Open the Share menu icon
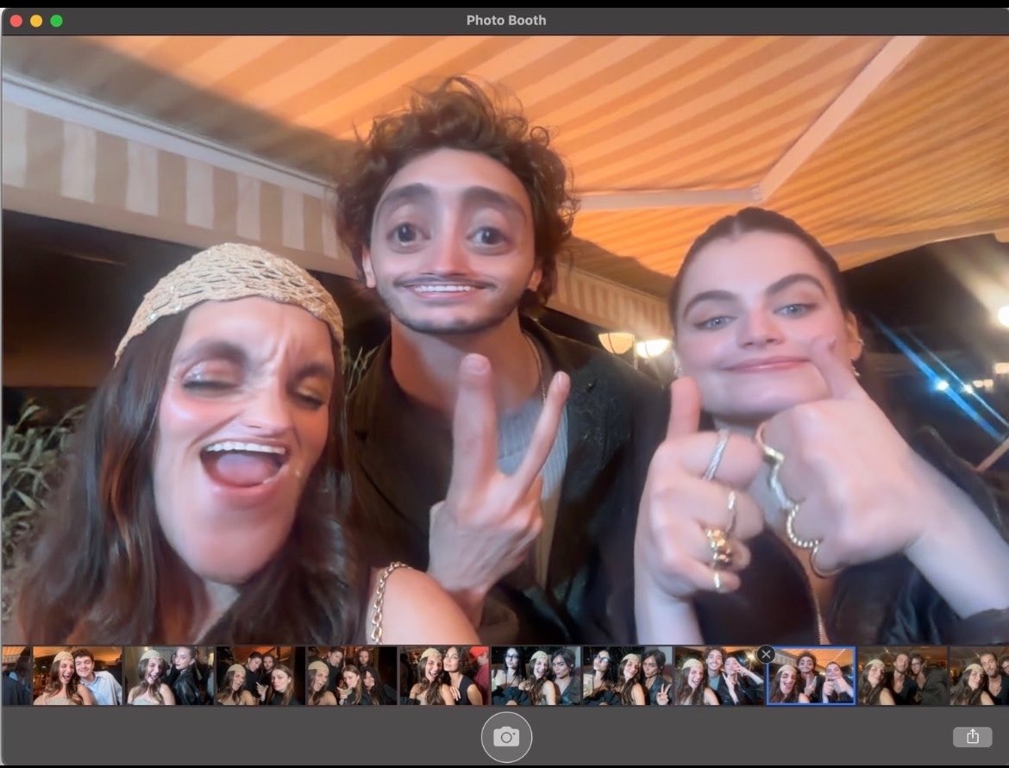The width and height of the screenshot is (1009, 768). [972, 736]
